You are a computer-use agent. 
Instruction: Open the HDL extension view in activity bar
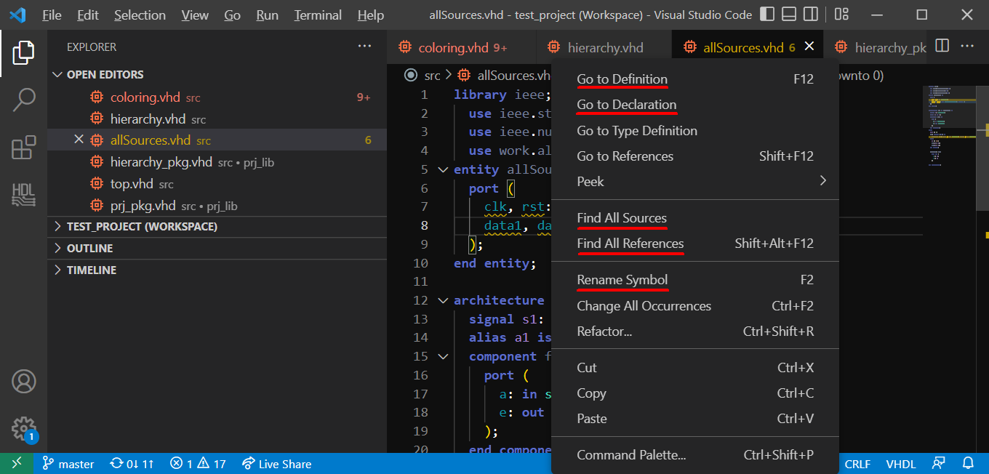(x=23, y=194)
